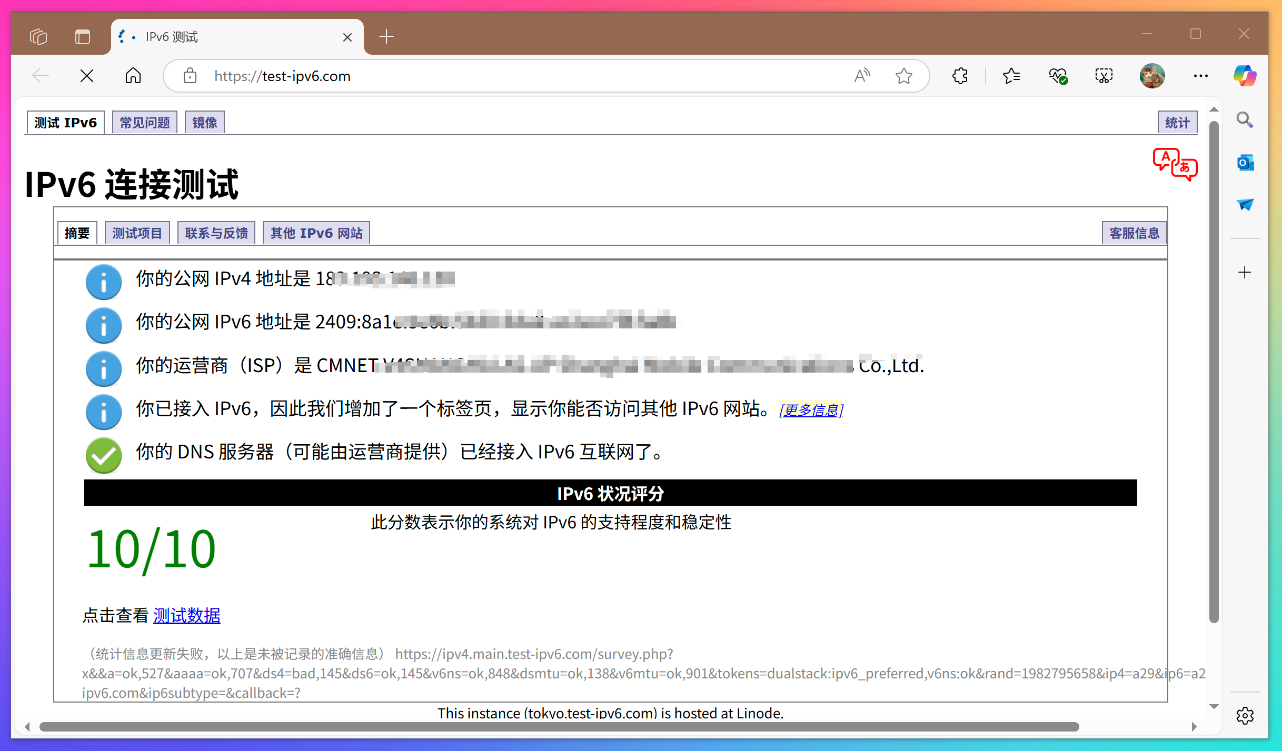Open Favorites list icon
The height and width of the screenshot is (751, 1282).
pos(1011,76)
